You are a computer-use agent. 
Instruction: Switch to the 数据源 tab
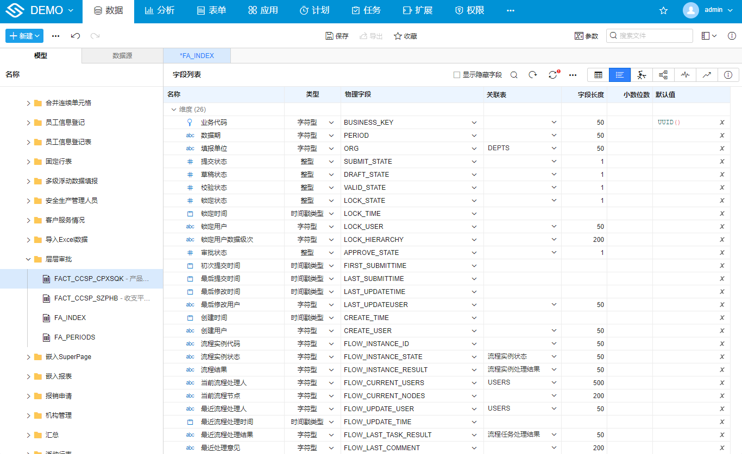[x=122, y=56]
